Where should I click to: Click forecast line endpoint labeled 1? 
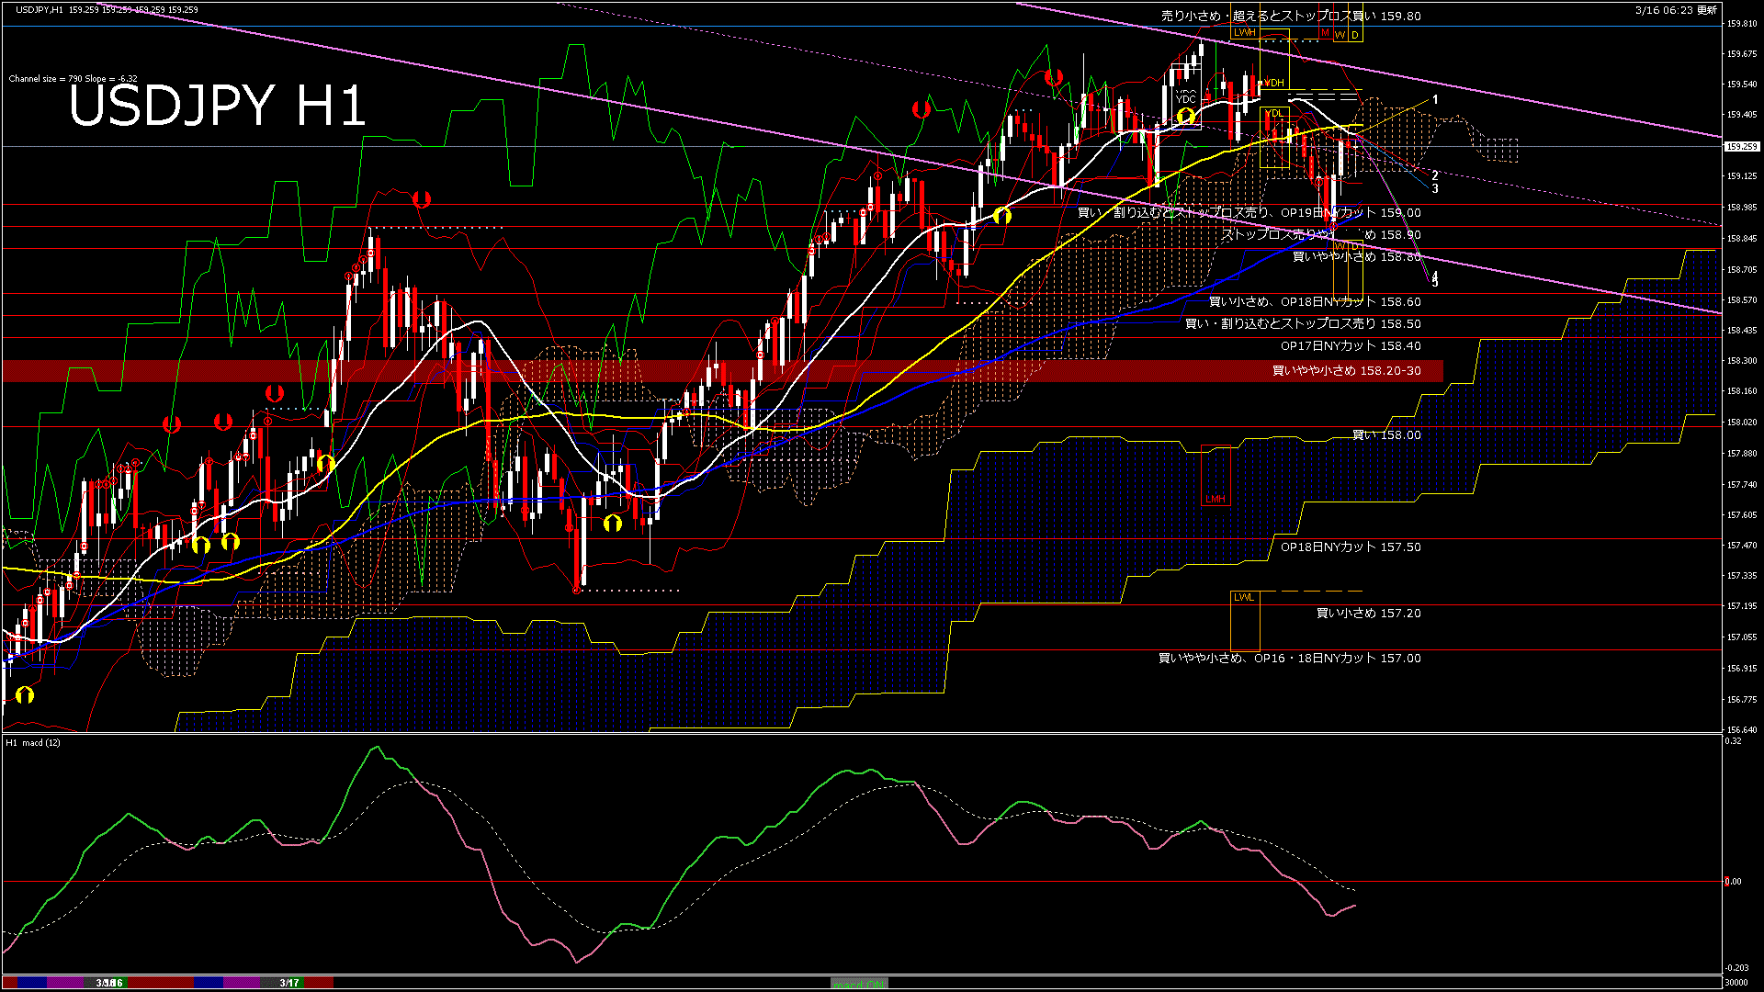point(1435,99)
